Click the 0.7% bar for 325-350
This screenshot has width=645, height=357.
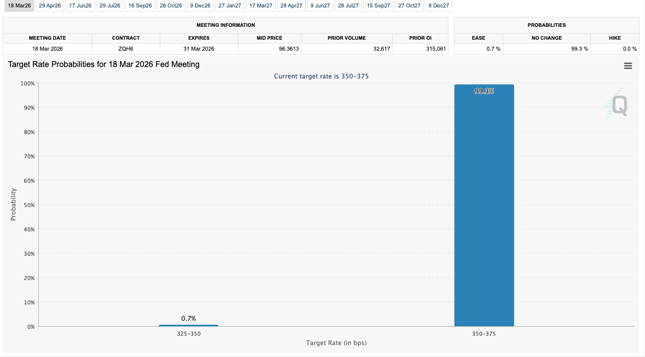(x=188, y=325)
